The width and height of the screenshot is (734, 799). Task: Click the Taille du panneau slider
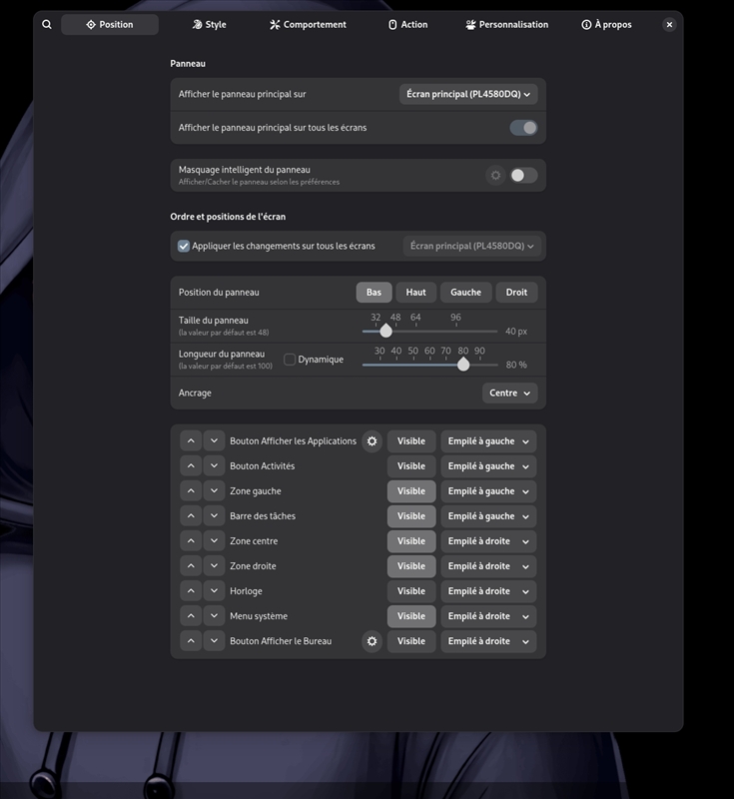[429, 331]
